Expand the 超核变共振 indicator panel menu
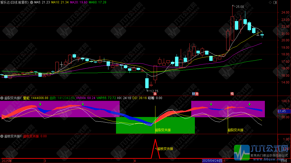291x163 pixels. pos(2,136)
